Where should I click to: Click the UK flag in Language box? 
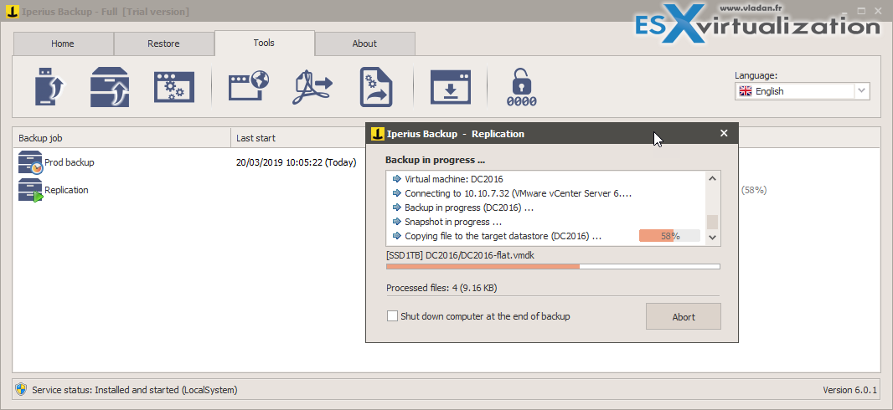[745, 91]
